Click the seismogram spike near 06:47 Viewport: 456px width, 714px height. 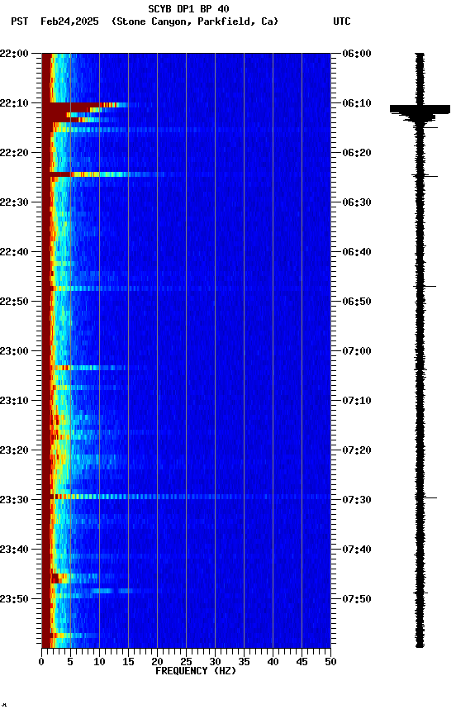pyautogui.click(x=424, y=287)
